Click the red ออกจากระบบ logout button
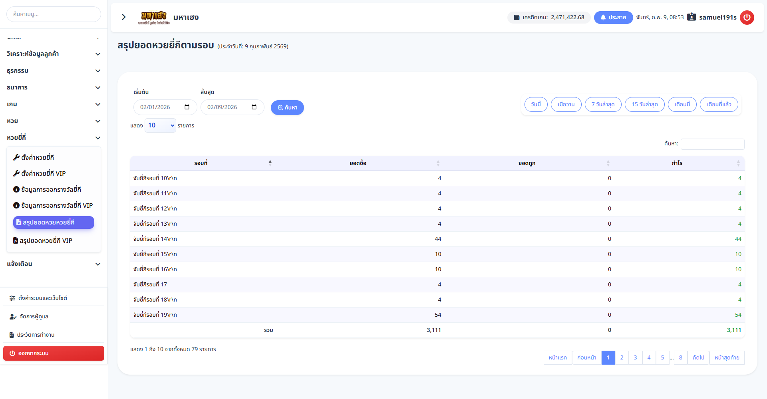 54,353
